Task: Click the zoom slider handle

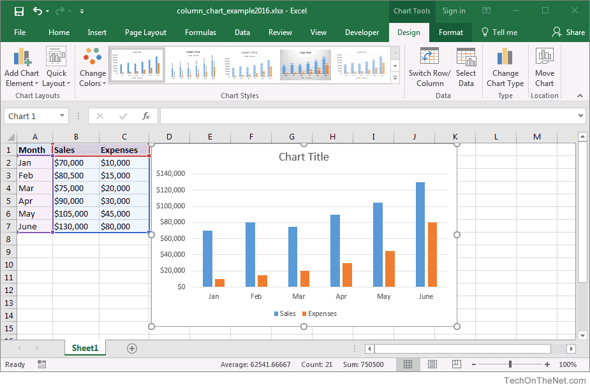Action: [x=510, y=364]
